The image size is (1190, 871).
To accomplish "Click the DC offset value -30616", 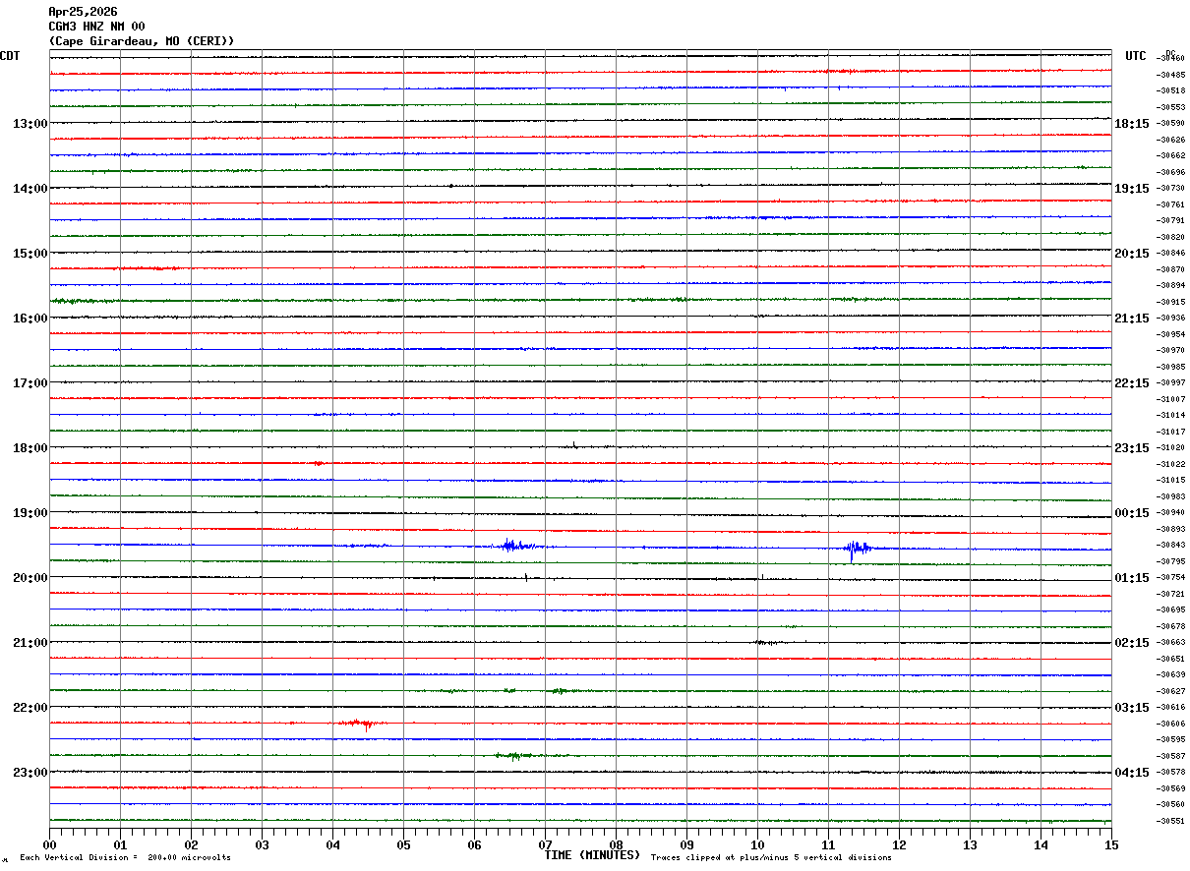I will 1170,708.
